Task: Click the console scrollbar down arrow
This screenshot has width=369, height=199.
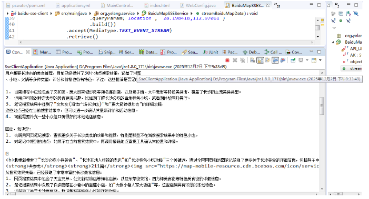Action: (322, 189)
